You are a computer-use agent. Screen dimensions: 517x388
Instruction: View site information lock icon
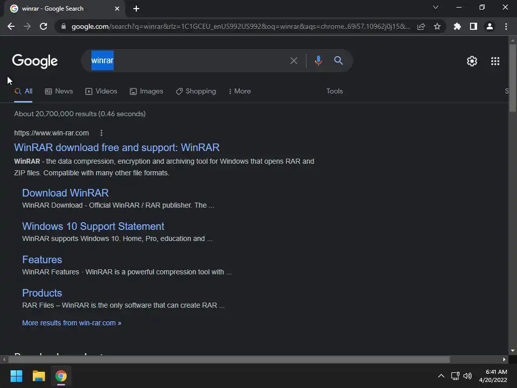(x=64, y=26)
